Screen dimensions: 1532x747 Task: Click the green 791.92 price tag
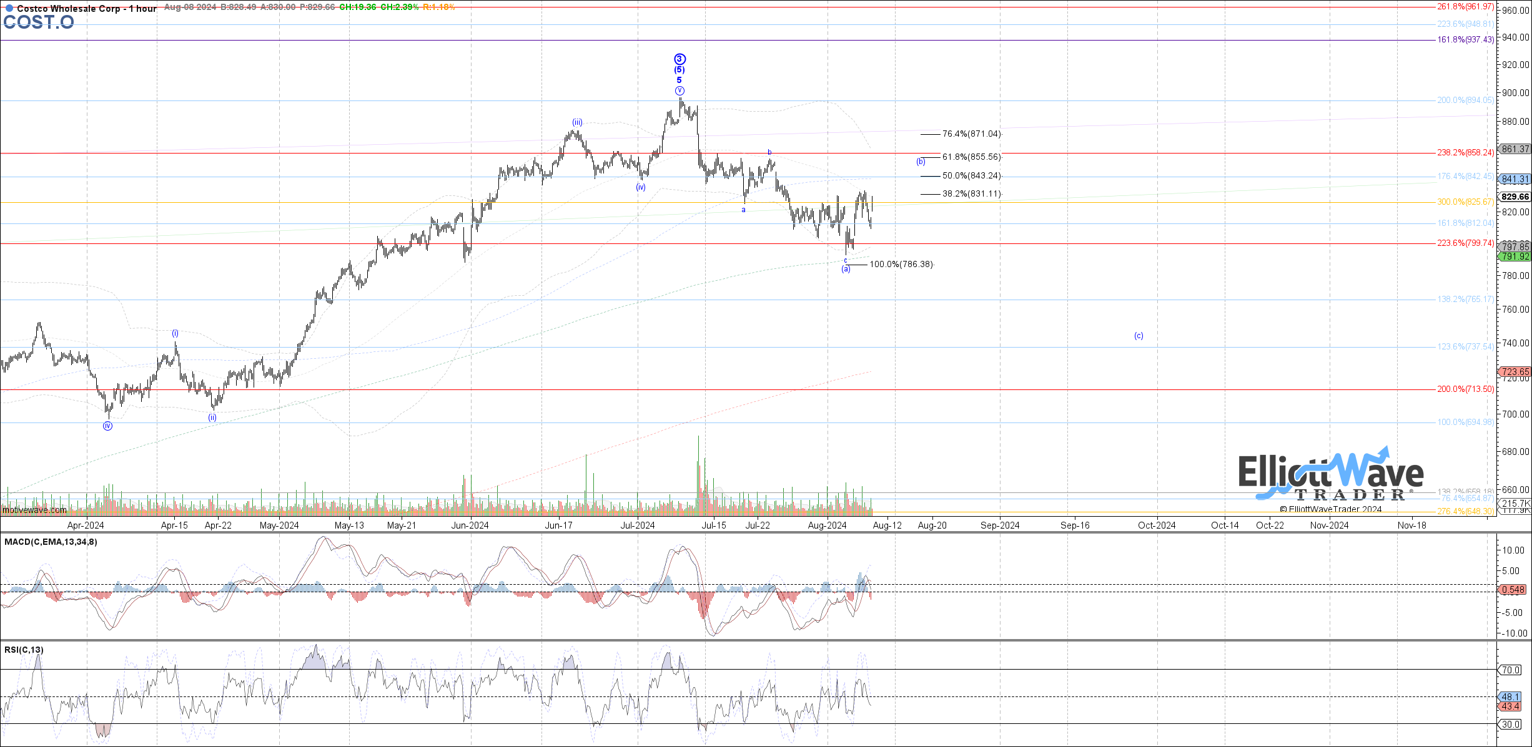click(1515, 256)
